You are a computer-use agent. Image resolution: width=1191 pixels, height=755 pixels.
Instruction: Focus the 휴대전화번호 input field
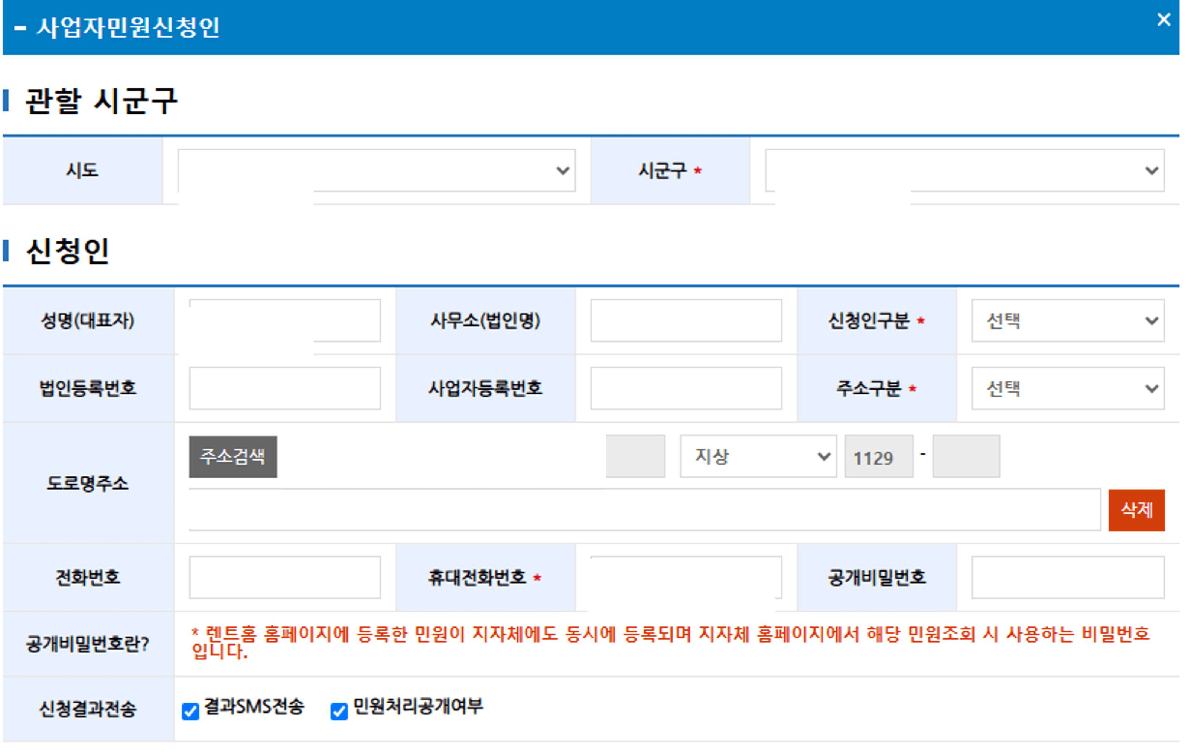(685, 577)
